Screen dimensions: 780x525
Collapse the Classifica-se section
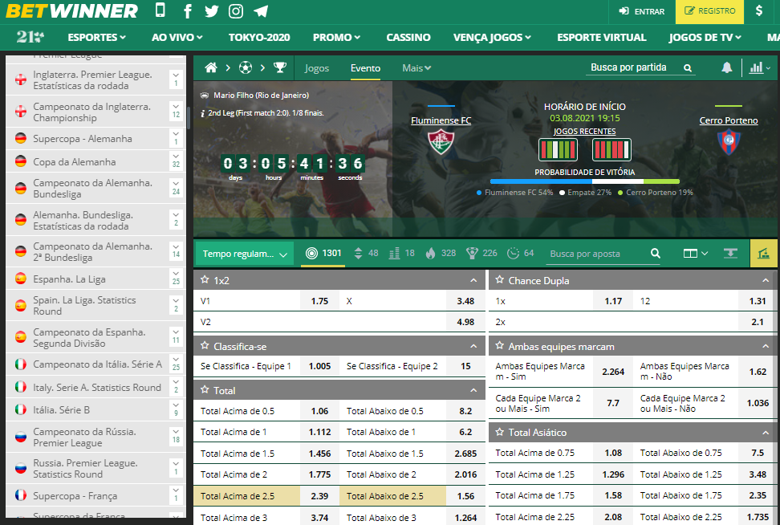coord(473,346)
